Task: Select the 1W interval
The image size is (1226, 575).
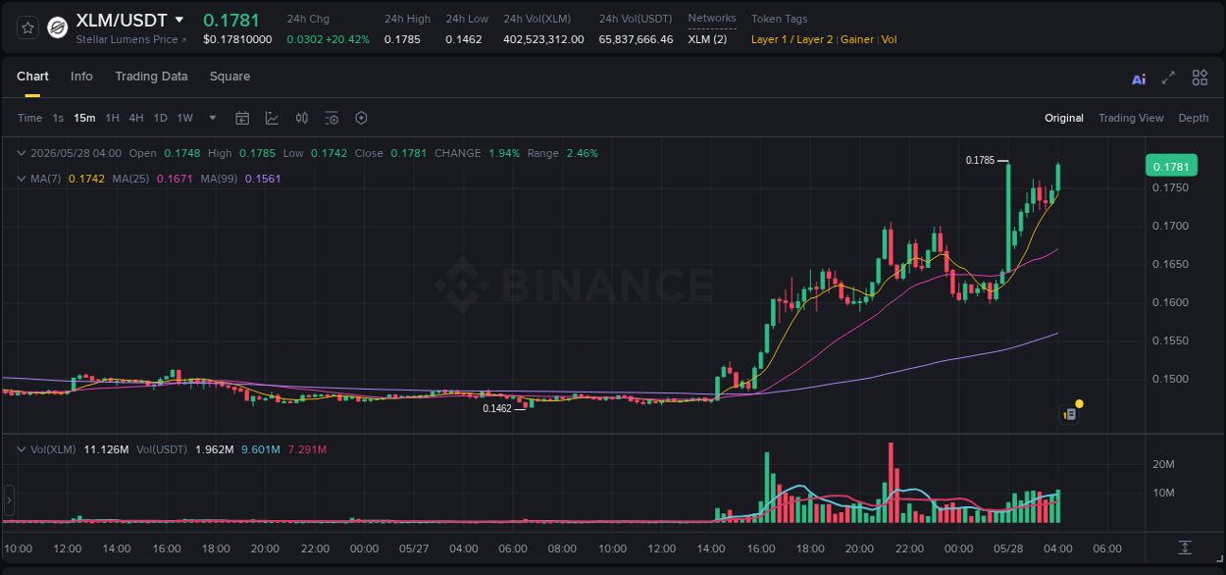Action: [184, 118]
